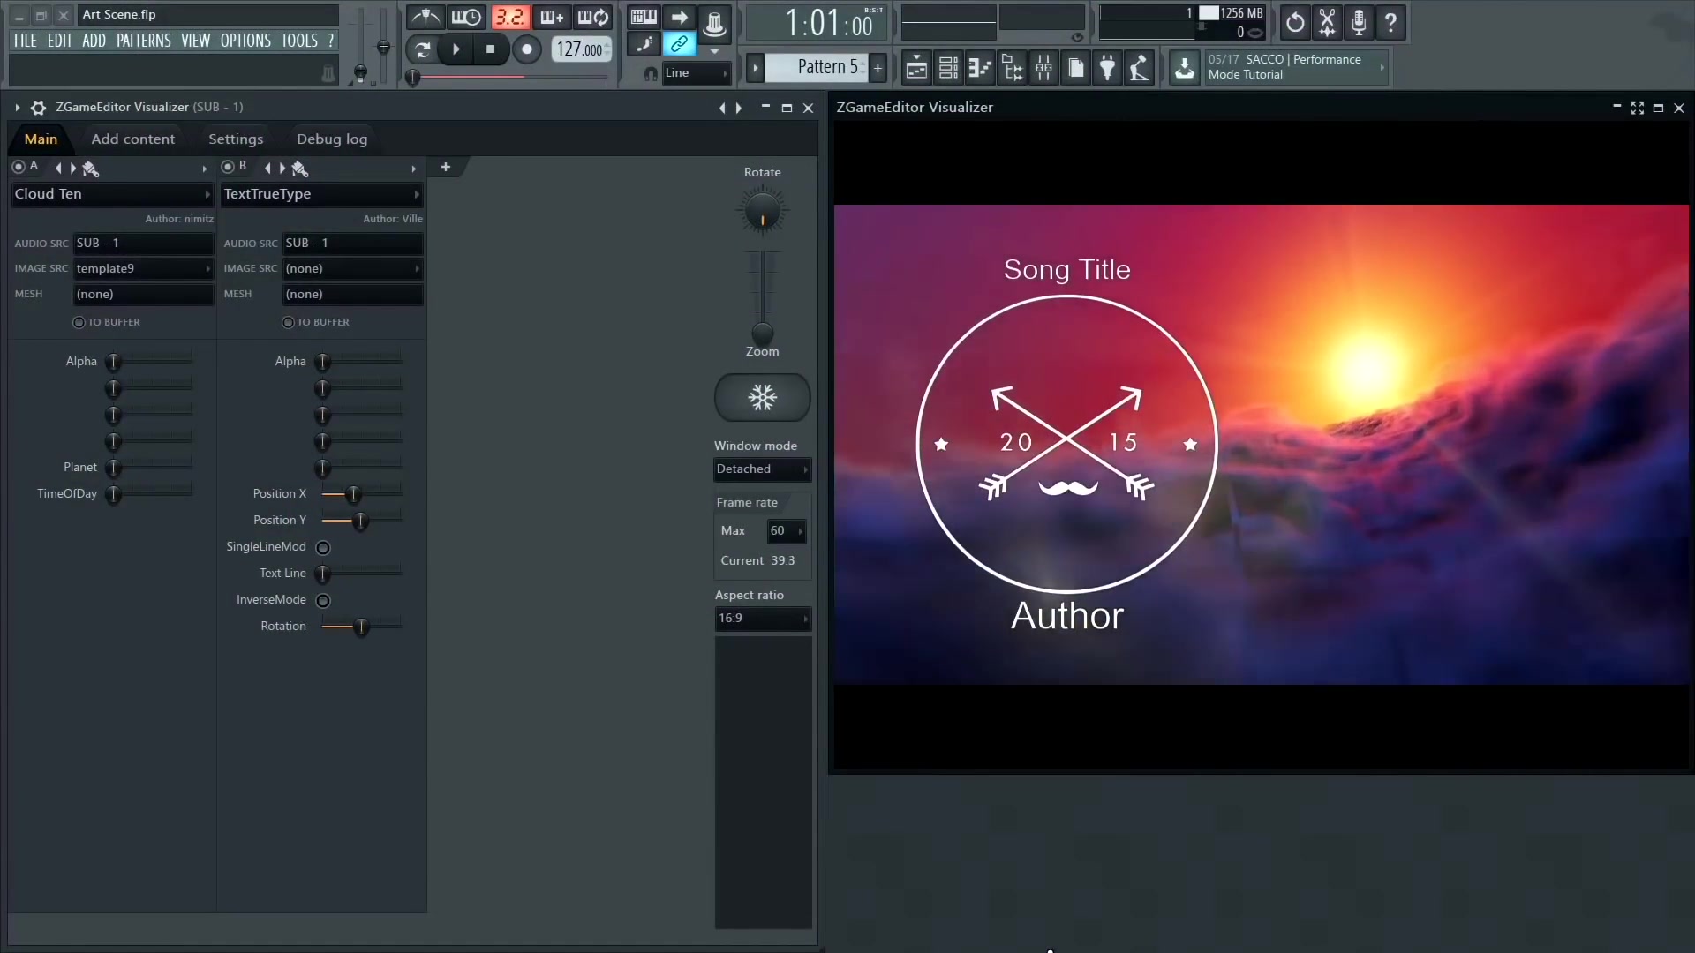
Task: Toggle pattern/song mode button
Action: (x=423, y=49)
